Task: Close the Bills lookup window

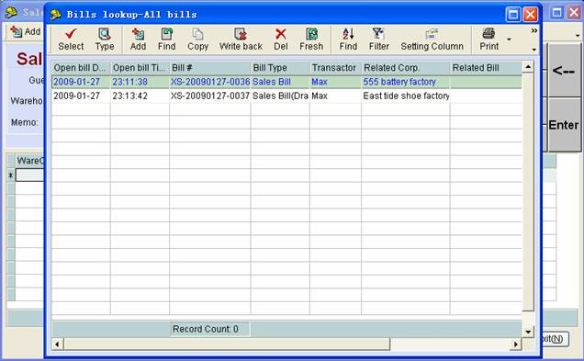Action: coord(530,15)
